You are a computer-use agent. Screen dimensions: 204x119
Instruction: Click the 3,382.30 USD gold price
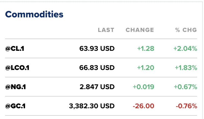92,106
